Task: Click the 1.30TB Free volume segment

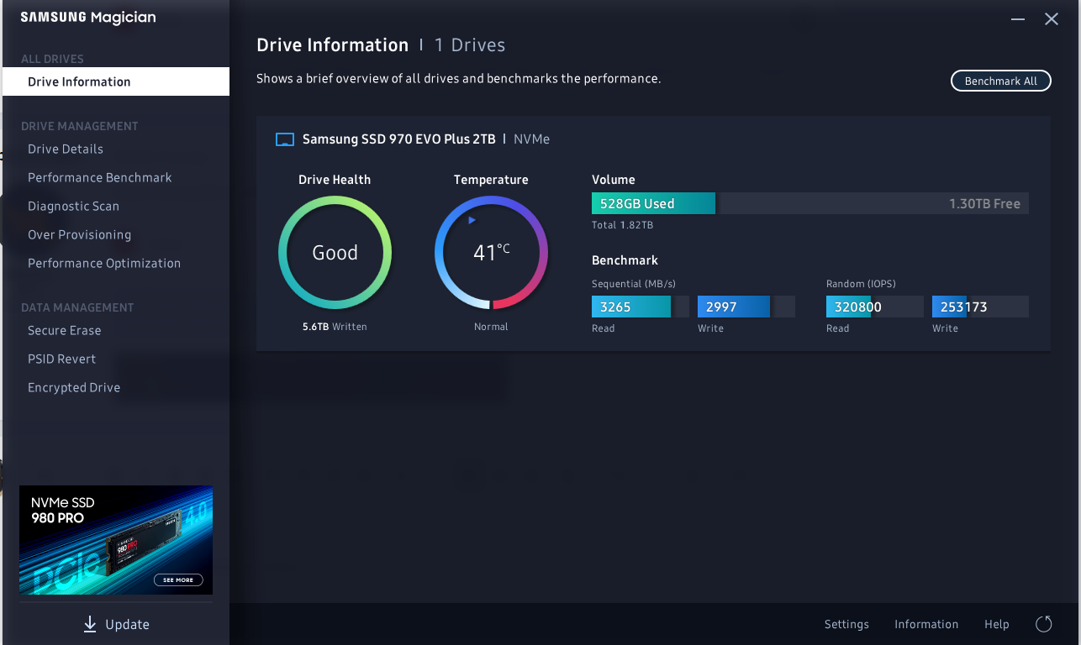Action: click(x=874, y=203)
